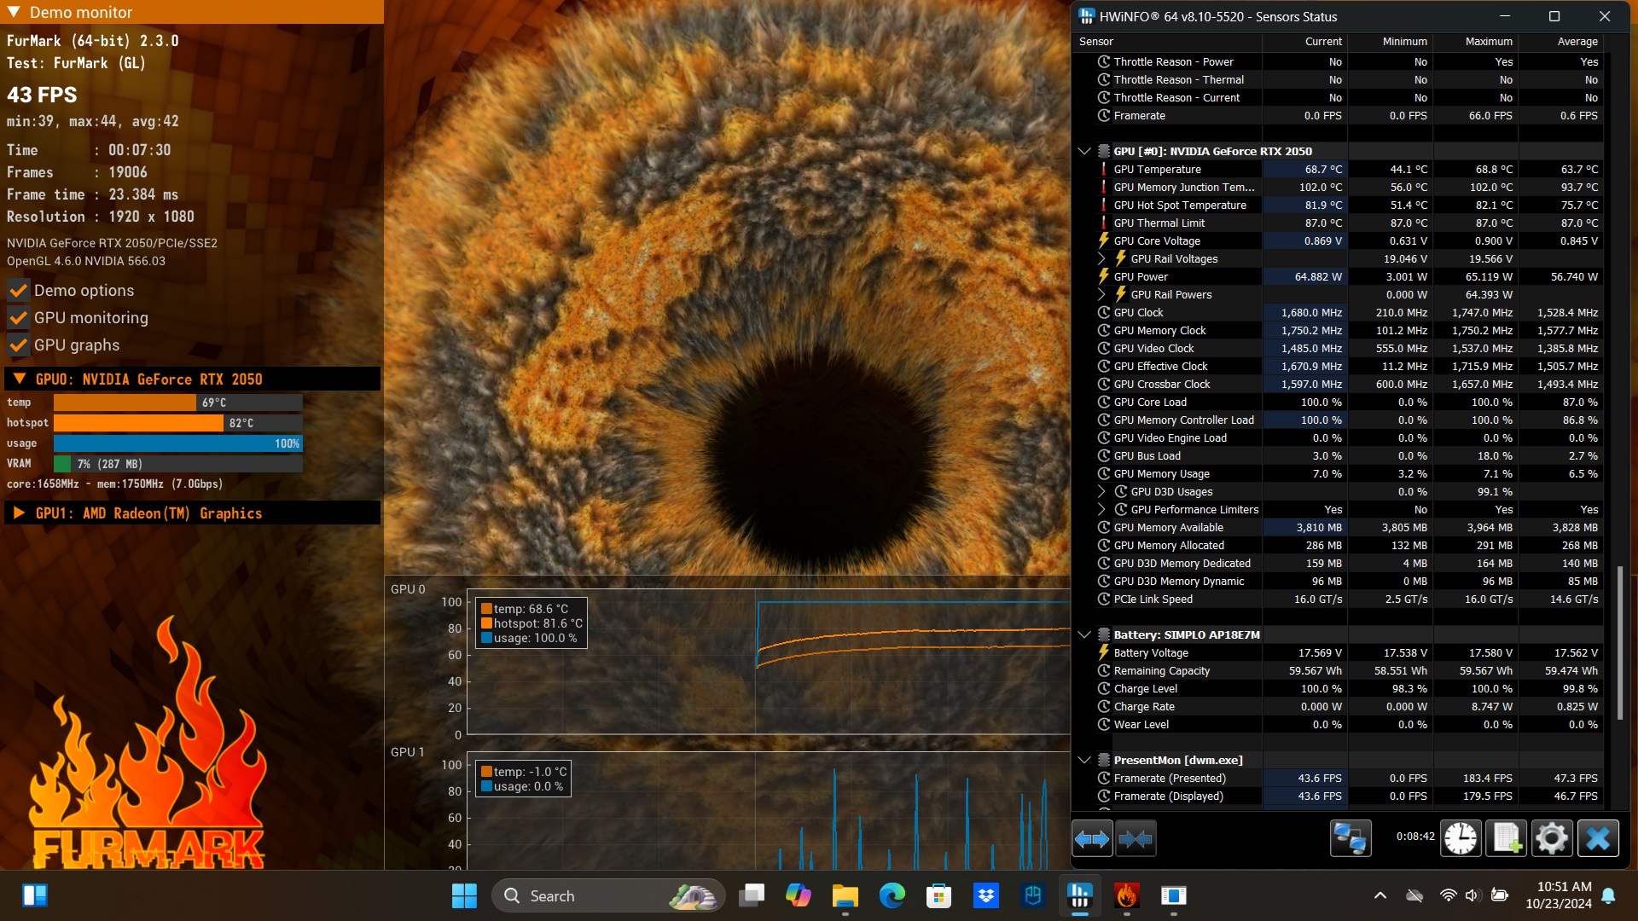Collapse GPU [#0] NVIDIA sensor group in HWiNFO
Screen dimensions: 1638x921
[1084, 151]
